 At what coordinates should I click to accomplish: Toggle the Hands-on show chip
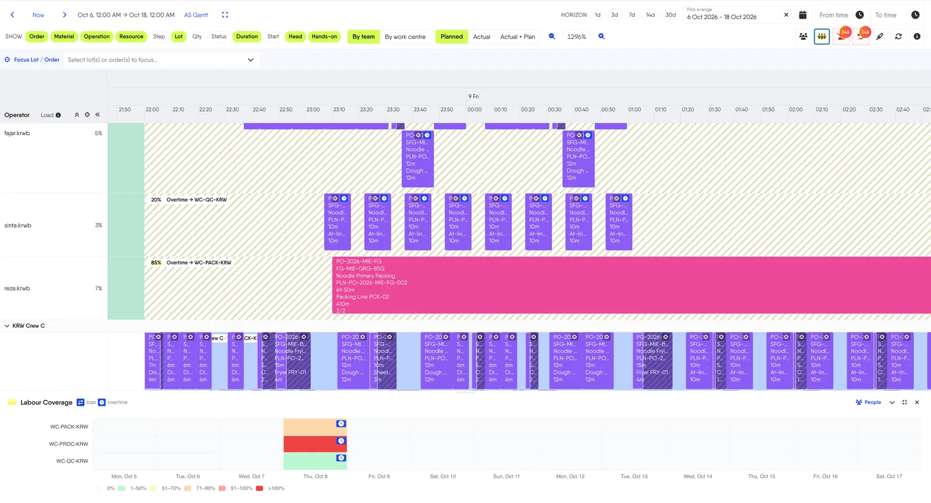point(324,37)
